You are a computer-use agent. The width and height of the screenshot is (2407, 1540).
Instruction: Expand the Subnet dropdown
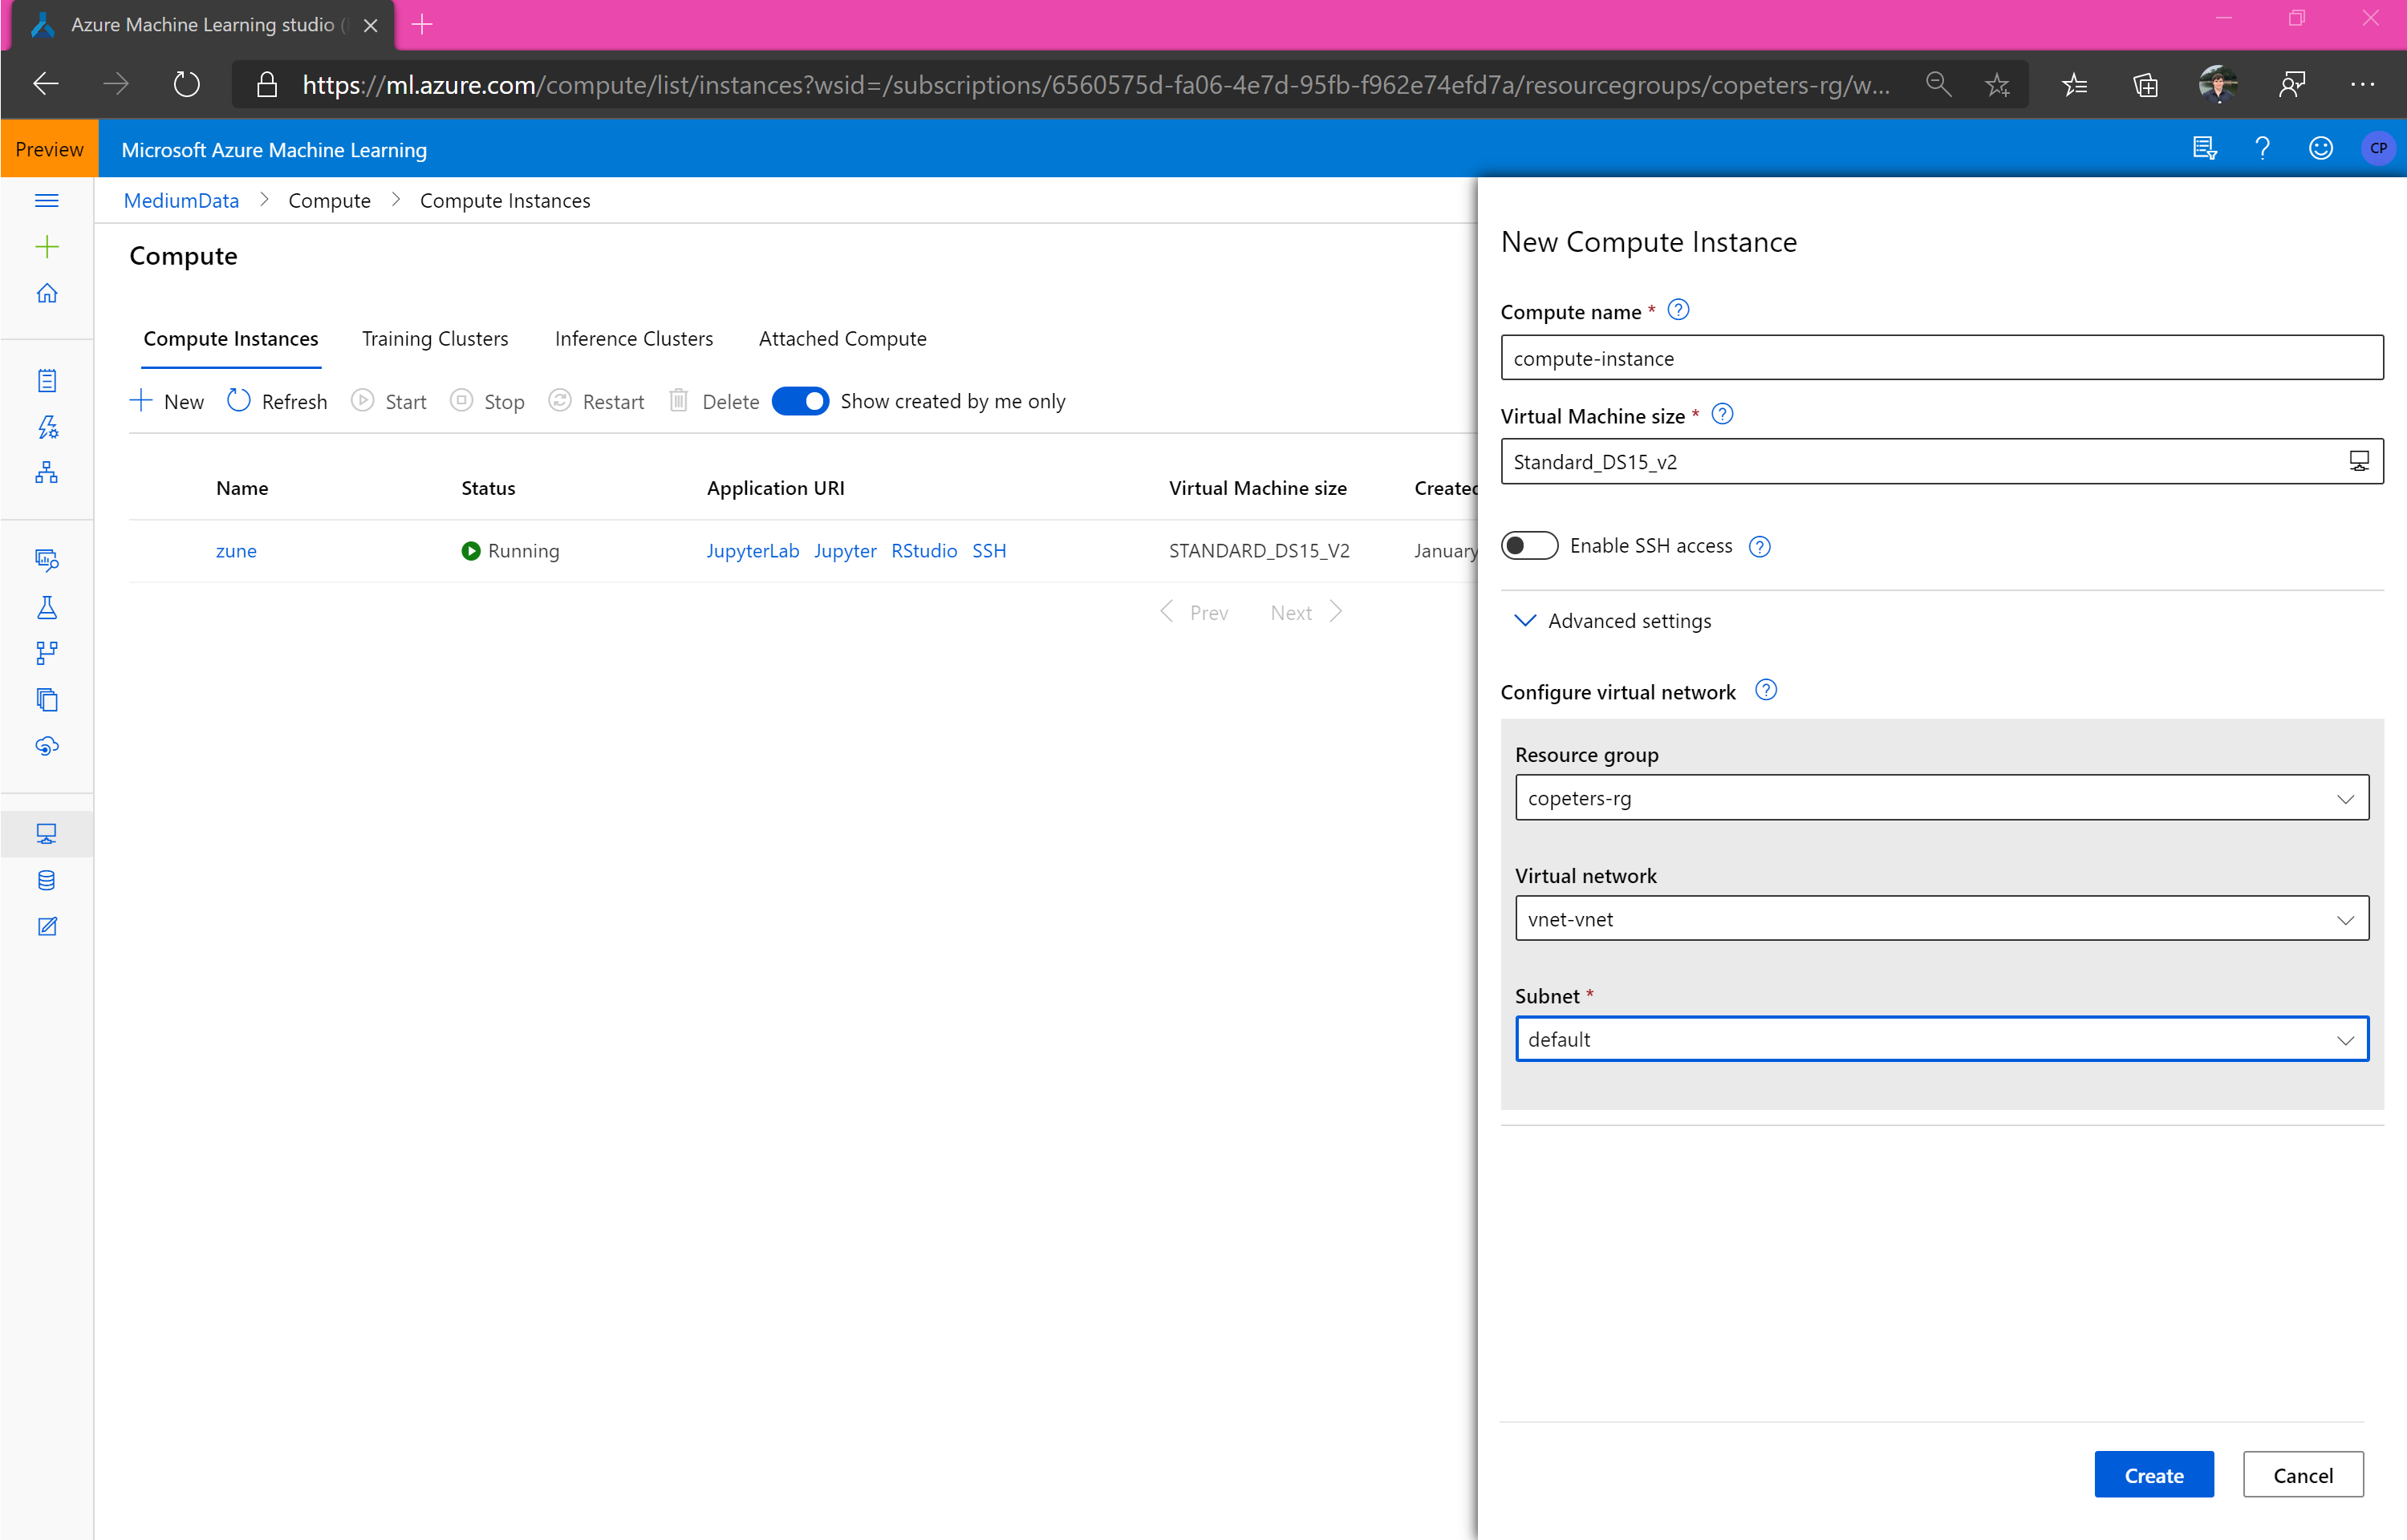(x=1941, y=1039)
